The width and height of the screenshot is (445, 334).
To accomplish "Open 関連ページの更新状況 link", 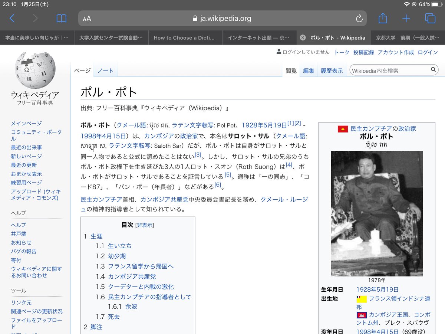I will point(37,311).
